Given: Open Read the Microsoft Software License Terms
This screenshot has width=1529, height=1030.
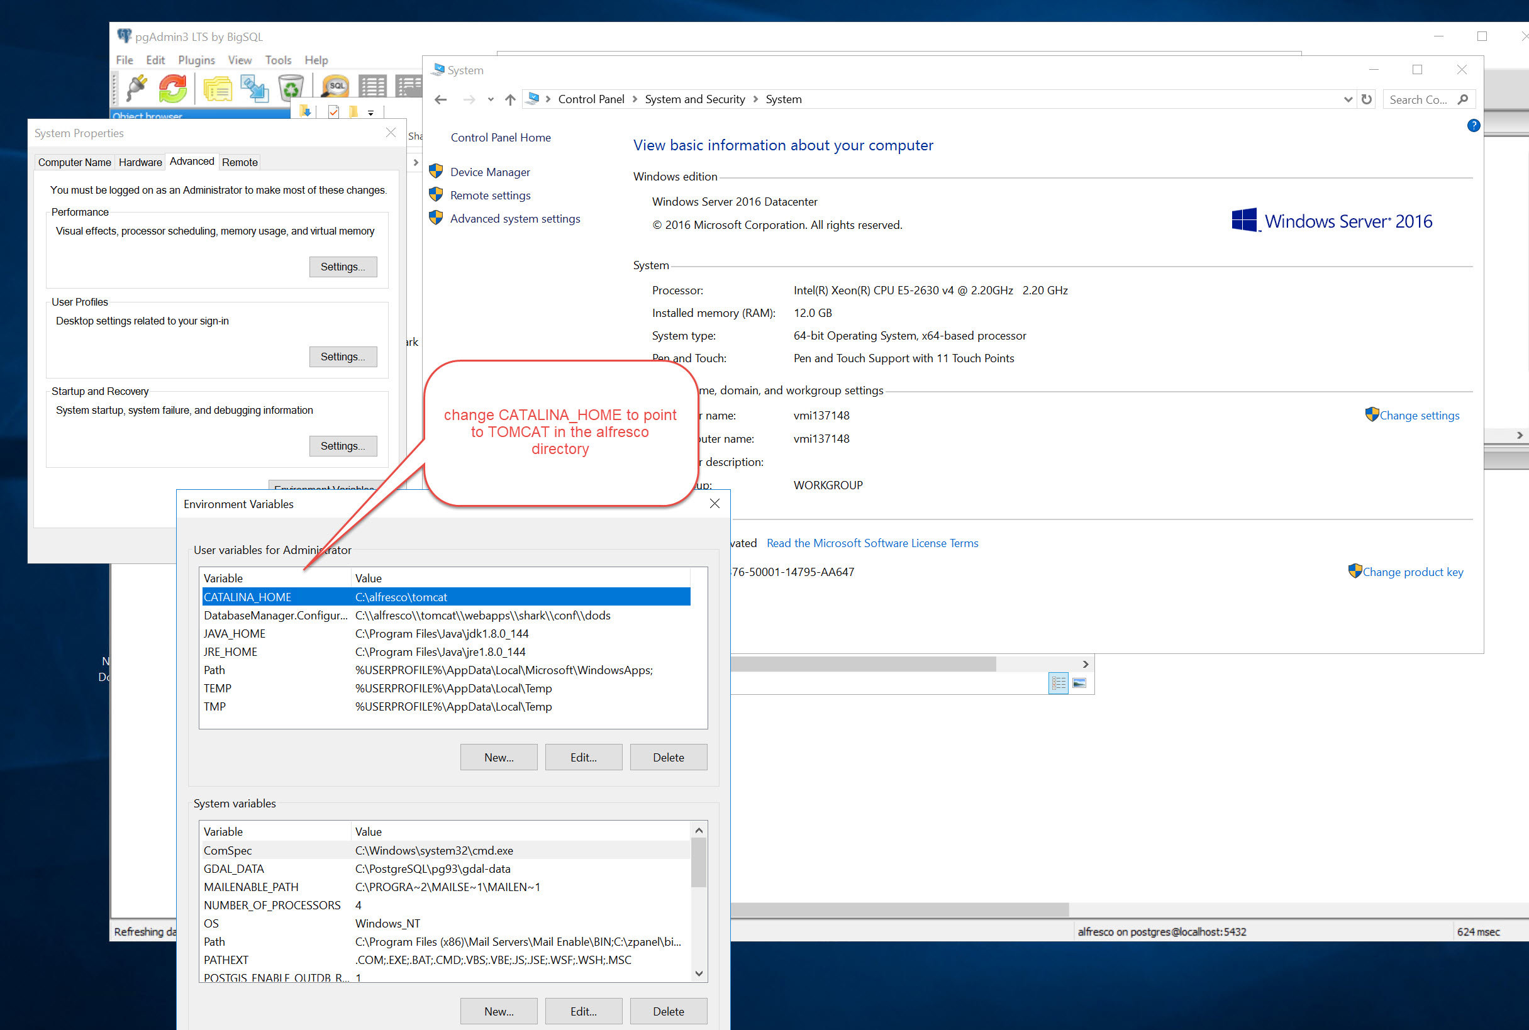Looking at the screenshot, I should 872,543.
